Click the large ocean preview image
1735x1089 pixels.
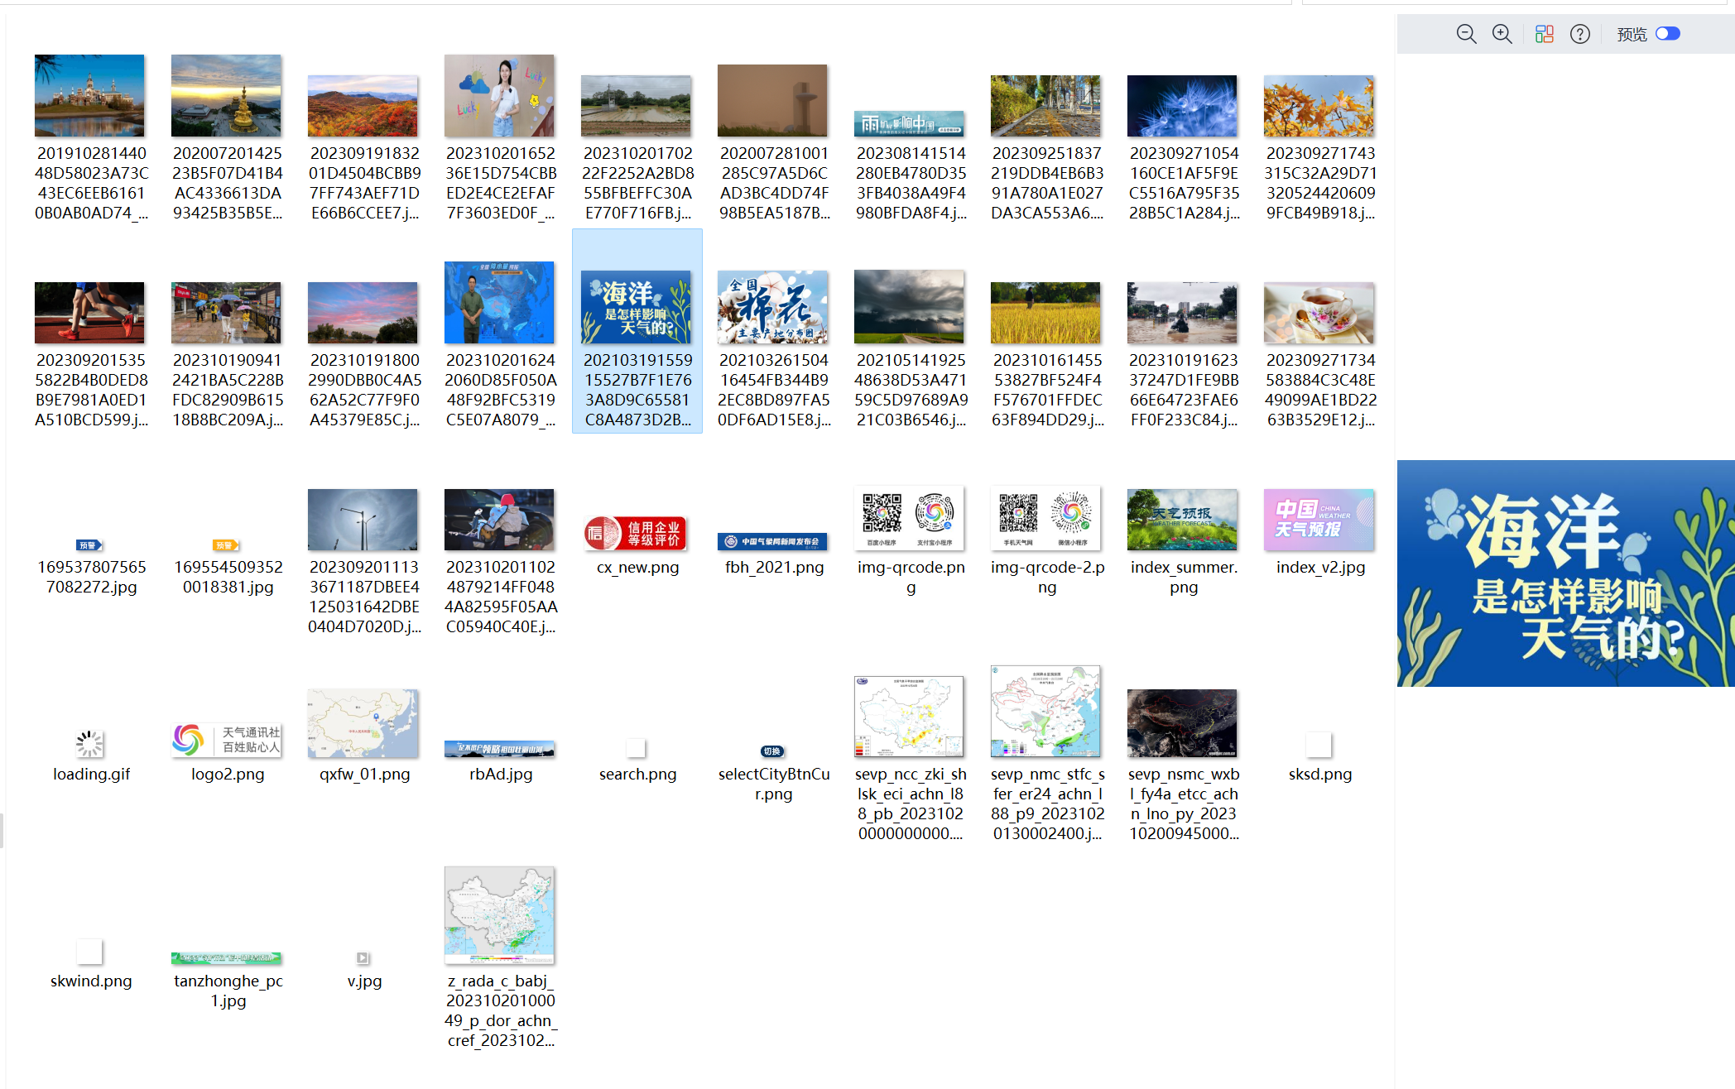coord(1564,573)
